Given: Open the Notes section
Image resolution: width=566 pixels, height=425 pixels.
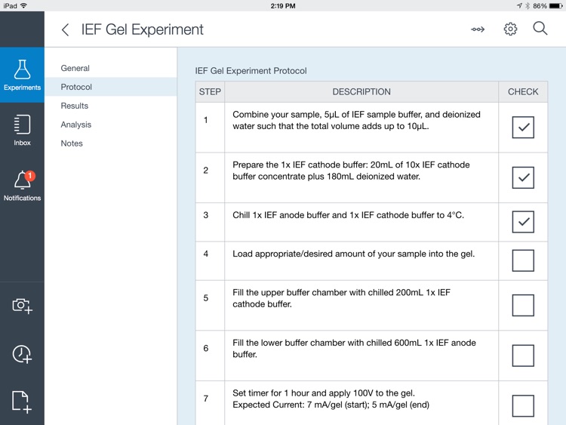Looking at the screenshot, I should pyautogui.click(x=72, y=143).
